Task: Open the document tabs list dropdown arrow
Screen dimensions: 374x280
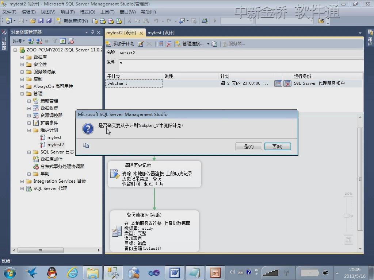Action: [360, 33]
